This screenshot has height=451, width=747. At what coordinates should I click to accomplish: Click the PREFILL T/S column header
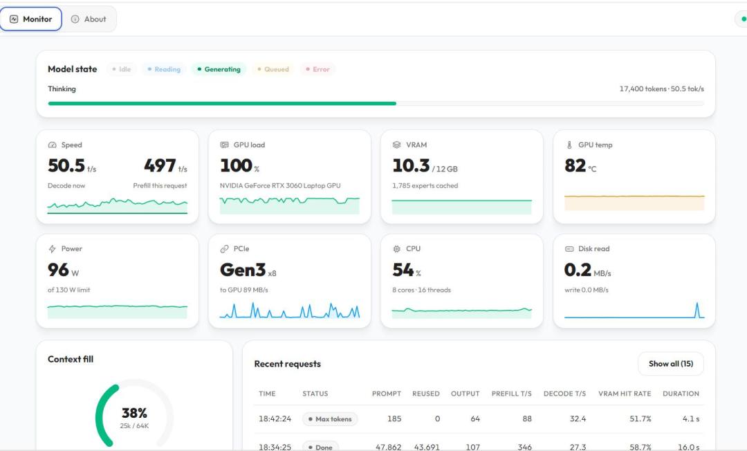tap(512, 394)
